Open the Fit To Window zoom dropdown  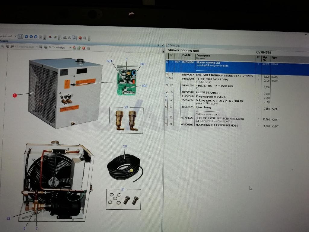coord(70,48)
